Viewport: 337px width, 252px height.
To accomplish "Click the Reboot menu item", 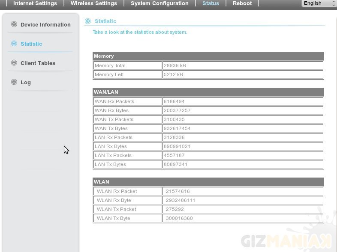I will (242, 3).
